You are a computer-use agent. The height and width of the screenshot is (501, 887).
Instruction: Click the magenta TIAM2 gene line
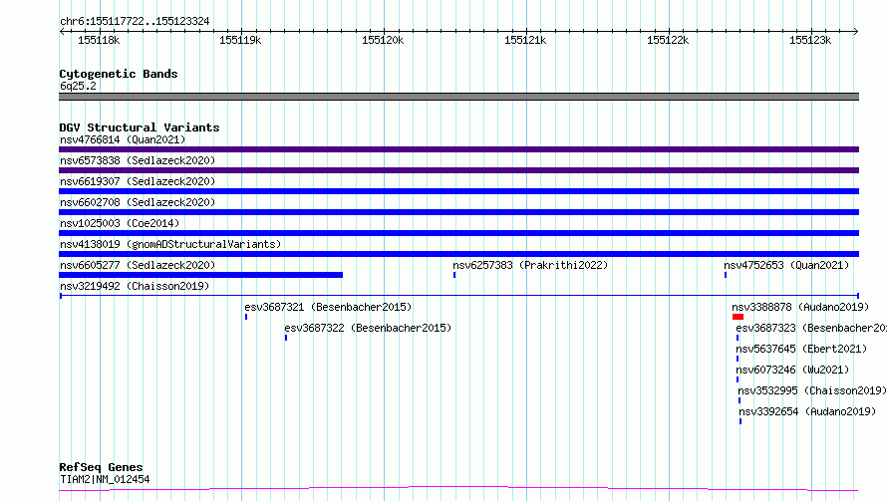tap(458, 489)
